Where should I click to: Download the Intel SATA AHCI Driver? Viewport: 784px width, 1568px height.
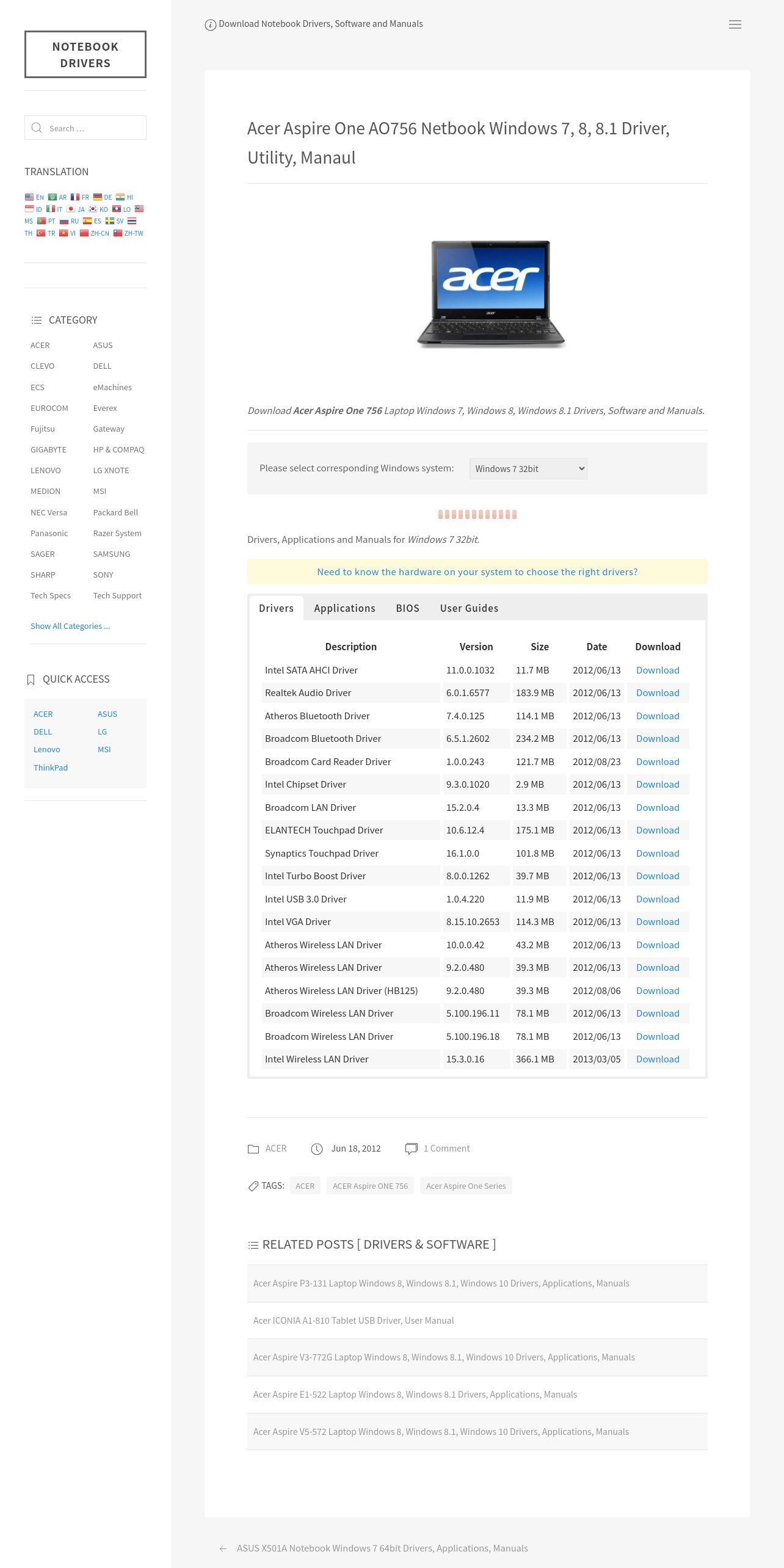click(x=658, y=670)
